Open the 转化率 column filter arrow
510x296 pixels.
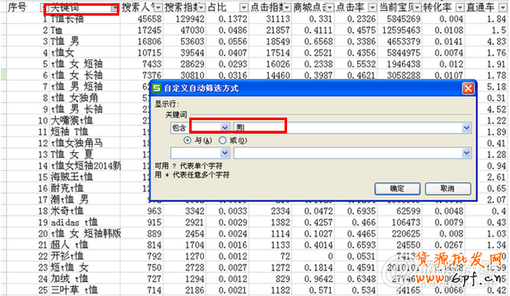coord(460,7)
